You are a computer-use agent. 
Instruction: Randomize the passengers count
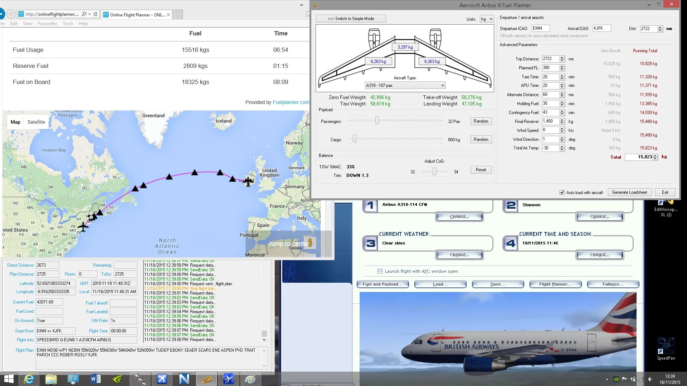481,121
